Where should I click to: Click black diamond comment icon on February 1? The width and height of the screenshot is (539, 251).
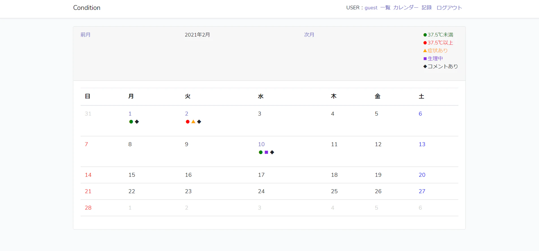pyautogui.click(x=137, y=122)
